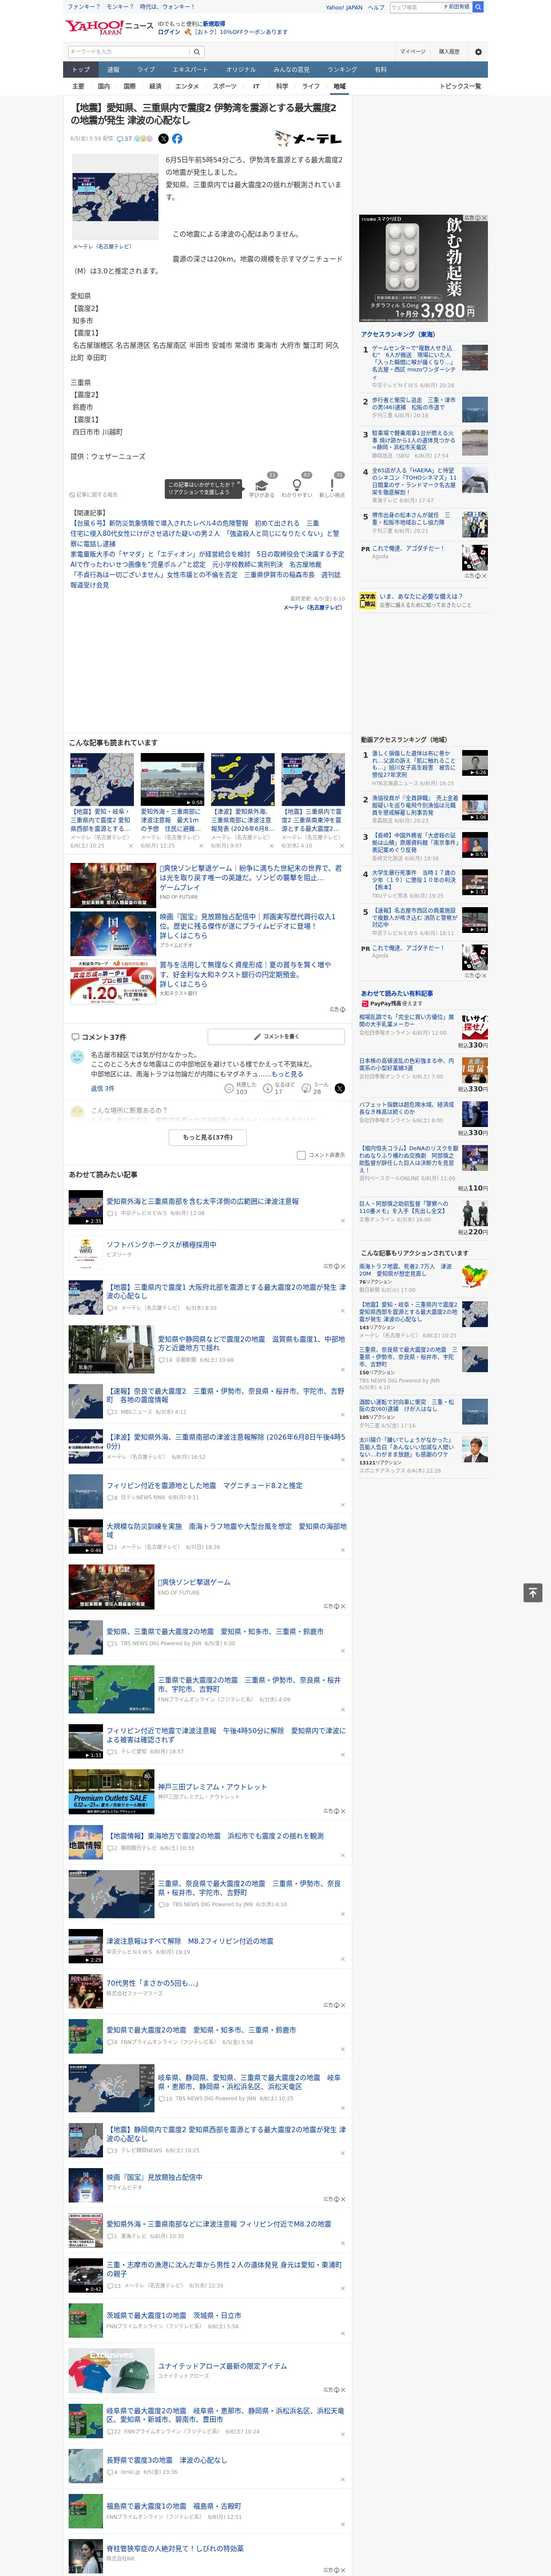Screen dimensions: 551x2576
Task: Click back-to-top arrow button
Action: click(532, 1592)
